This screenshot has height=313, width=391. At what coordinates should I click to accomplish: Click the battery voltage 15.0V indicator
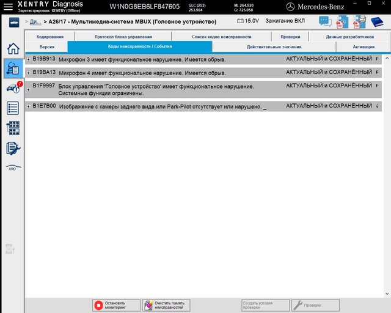click(x=248, y=21)
